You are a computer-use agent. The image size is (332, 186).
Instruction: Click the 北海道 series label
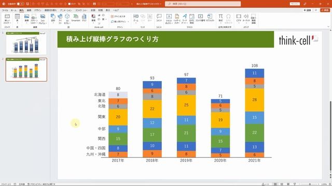click(x=100, y=95)
